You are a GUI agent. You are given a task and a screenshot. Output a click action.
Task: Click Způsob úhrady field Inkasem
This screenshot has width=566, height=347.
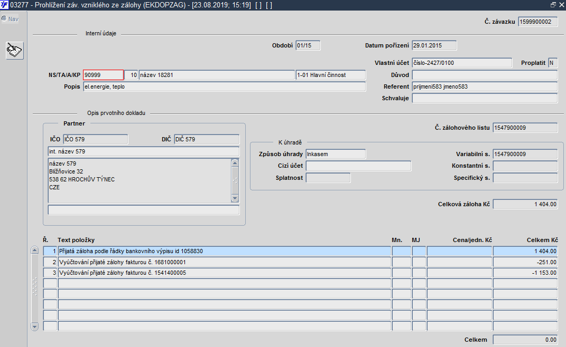coord(336,154)
